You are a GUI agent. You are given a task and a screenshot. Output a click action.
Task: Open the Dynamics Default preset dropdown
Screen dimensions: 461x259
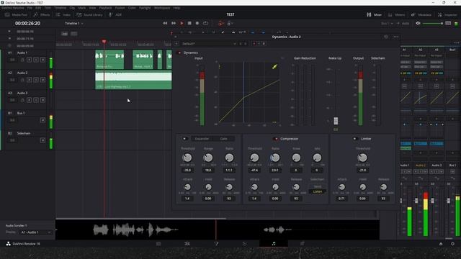(x=209, y=43)
